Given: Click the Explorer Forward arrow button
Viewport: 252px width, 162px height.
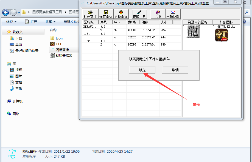Looking at the screenshot, I should [13, 12].
